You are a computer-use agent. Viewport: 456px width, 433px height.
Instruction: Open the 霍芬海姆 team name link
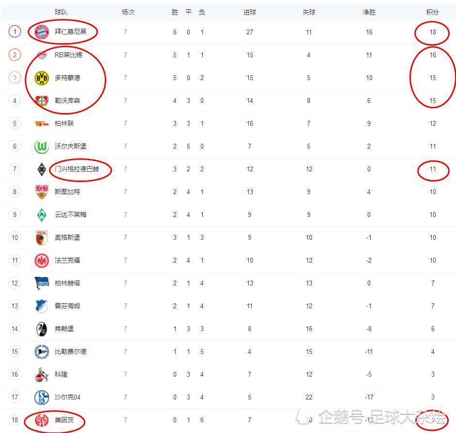click(67, 306)
